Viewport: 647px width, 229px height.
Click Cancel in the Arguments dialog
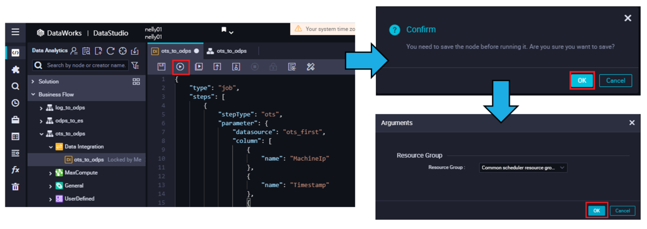point(622,211)
